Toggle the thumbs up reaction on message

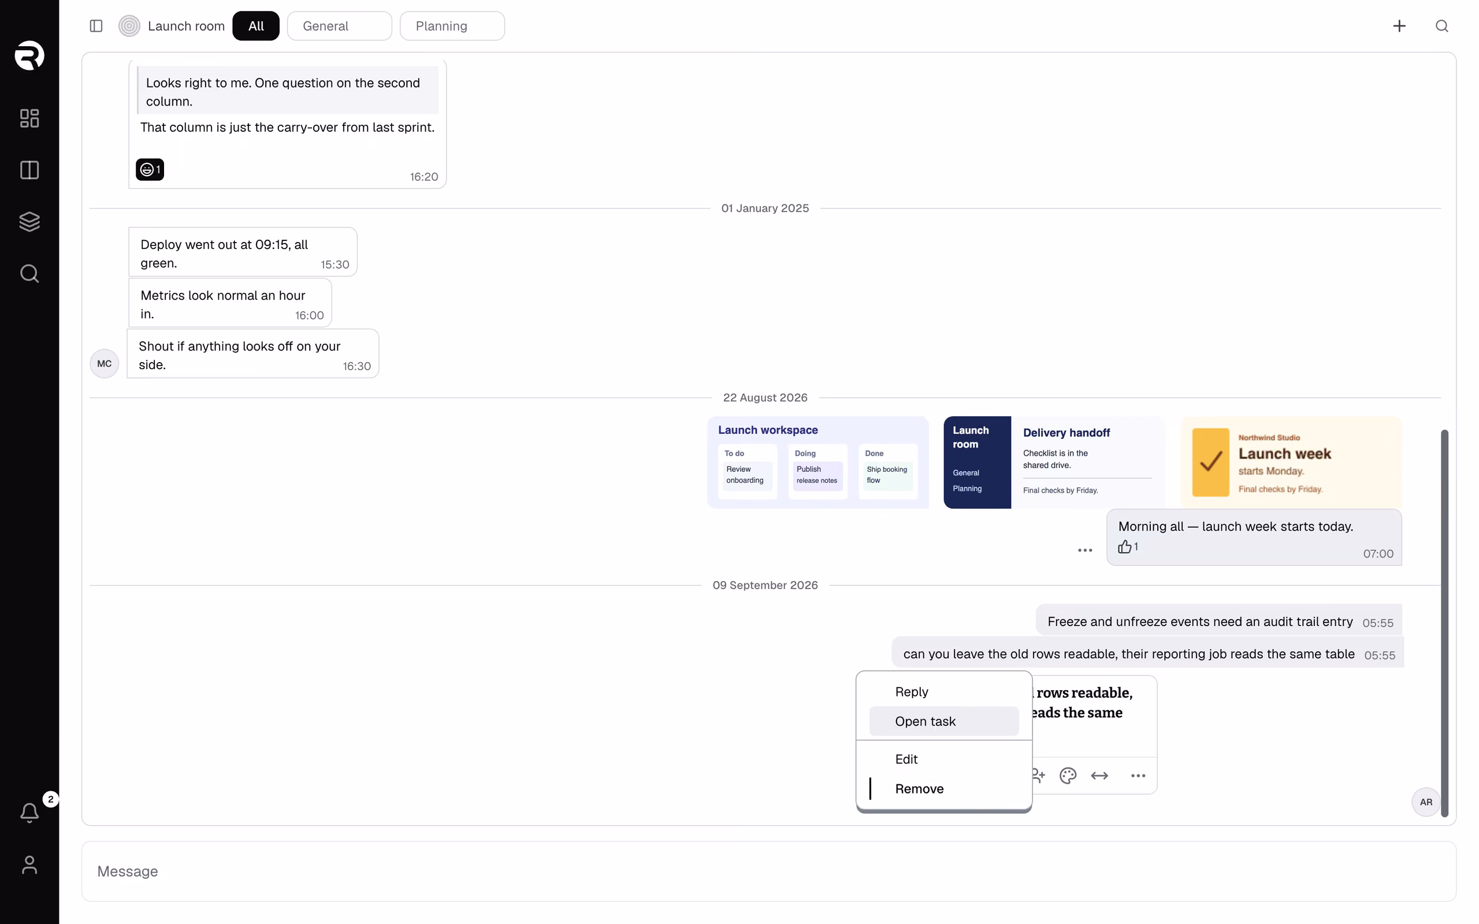tap(1128, 546)
